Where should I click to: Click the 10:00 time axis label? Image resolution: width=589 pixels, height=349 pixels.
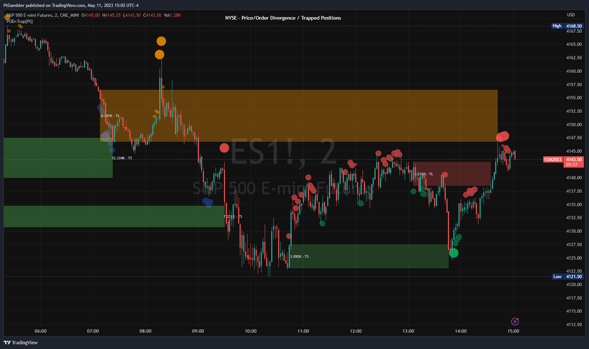click(x=250, y=331)
